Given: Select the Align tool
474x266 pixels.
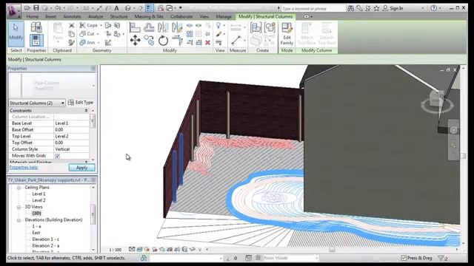Looking at the screenshot, I should coord(135,27).
